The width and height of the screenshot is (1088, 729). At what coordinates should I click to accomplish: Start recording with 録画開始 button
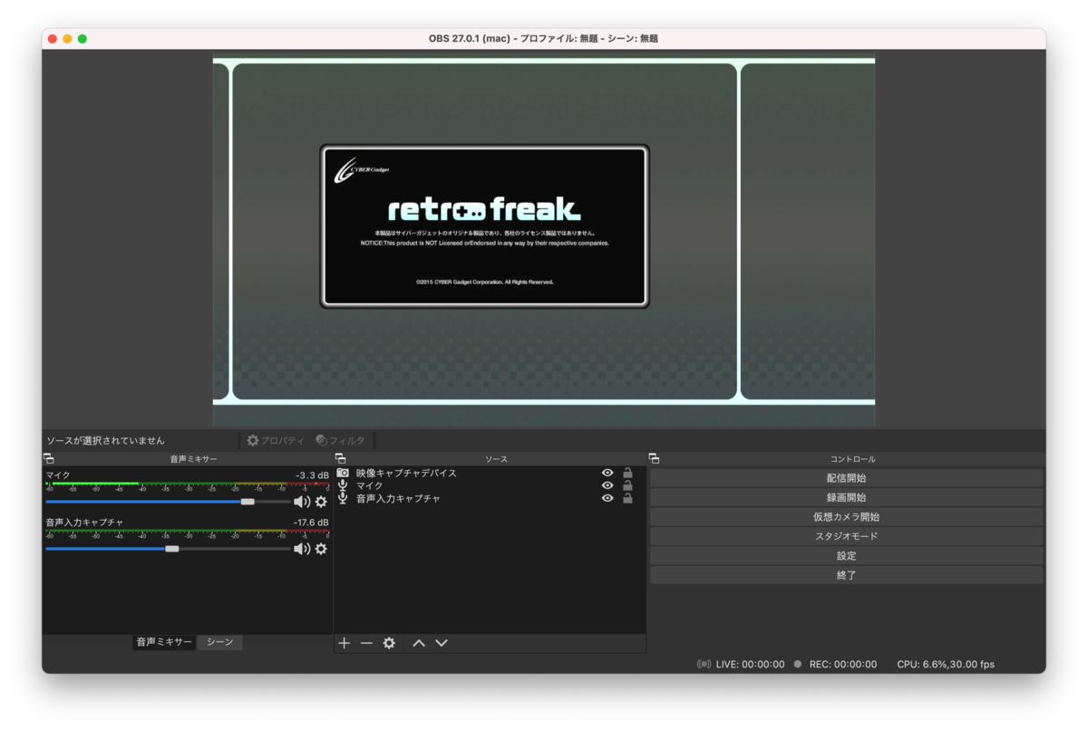pos(846,497)
